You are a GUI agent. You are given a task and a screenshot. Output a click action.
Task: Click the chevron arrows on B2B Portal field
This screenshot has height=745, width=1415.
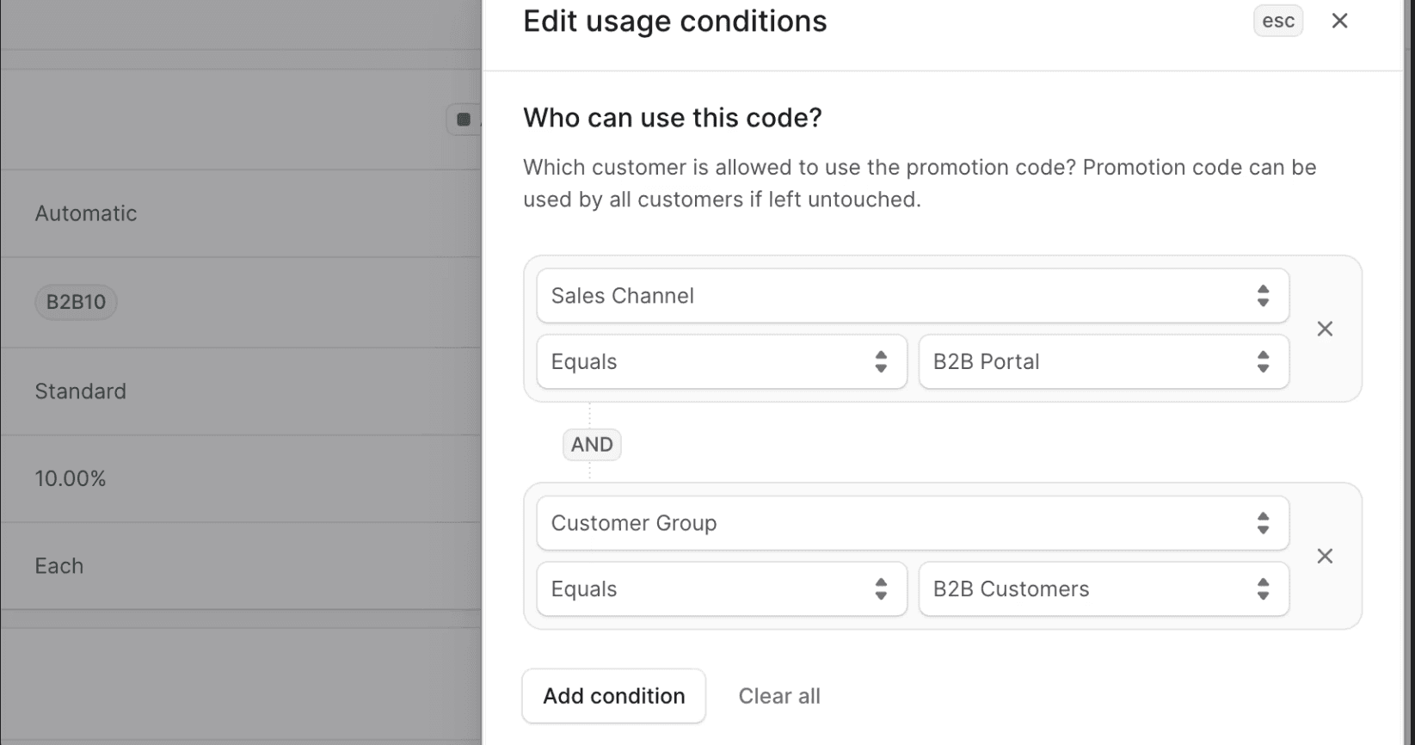tap(1263, 362)
